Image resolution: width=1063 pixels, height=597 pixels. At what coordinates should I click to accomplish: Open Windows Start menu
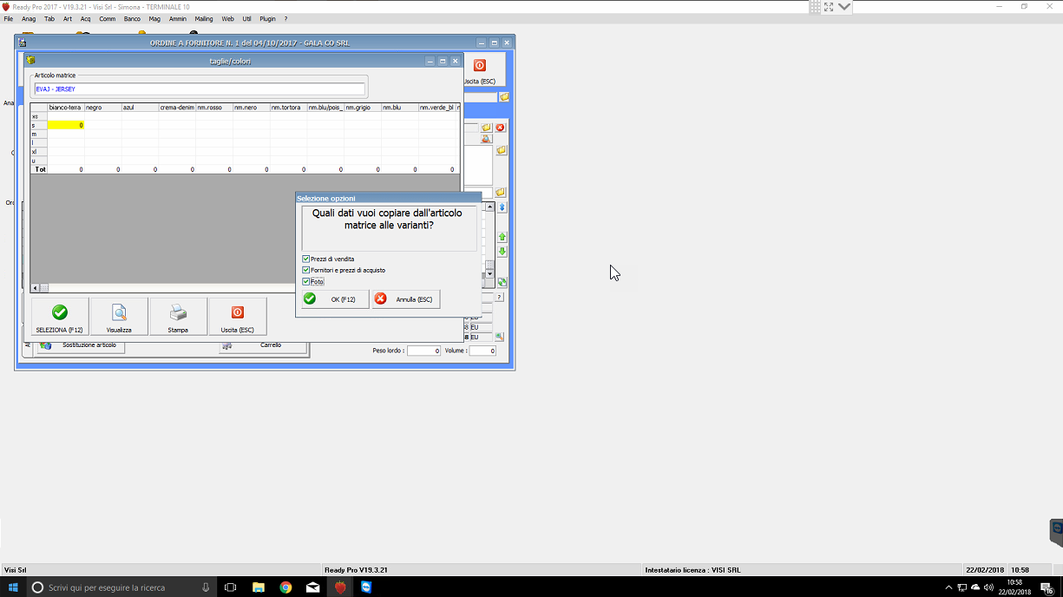coord(13,587)
